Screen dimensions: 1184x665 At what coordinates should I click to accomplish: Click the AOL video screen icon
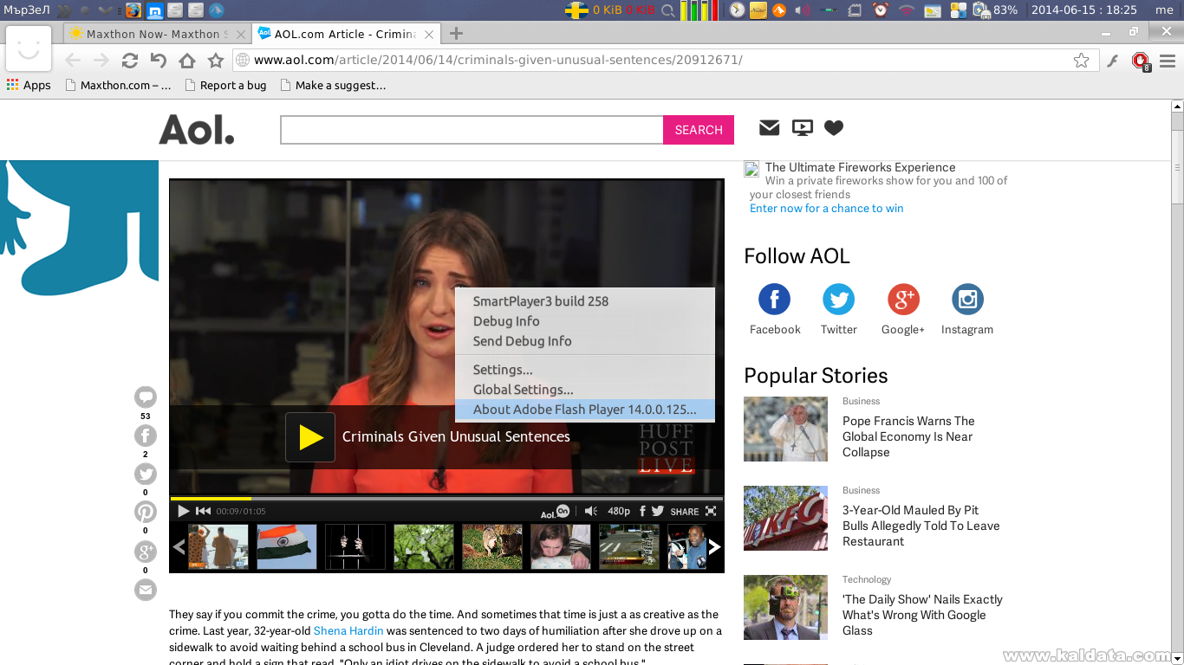pyautogui.click(x=803, y=128)
